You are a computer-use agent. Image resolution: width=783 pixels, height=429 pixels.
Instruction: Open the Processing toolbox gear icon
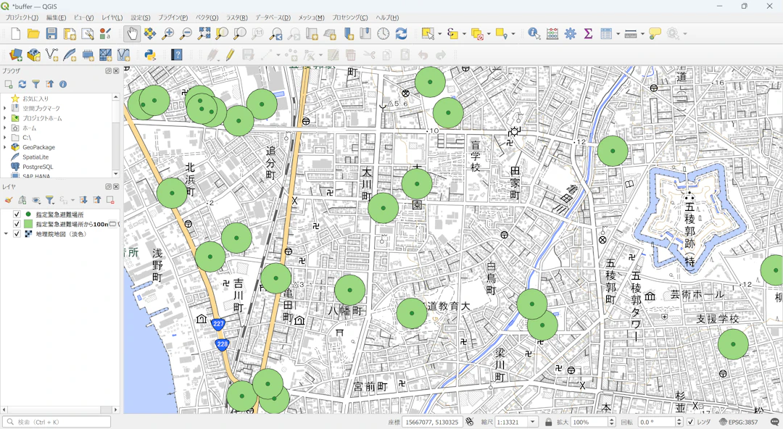[x=571, y=33]
